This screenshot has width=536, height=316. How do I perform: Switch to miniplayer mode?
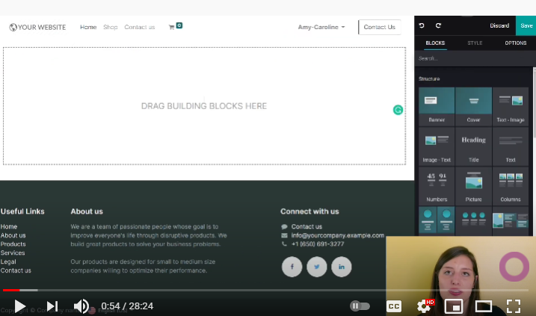(x=454, y=306)
